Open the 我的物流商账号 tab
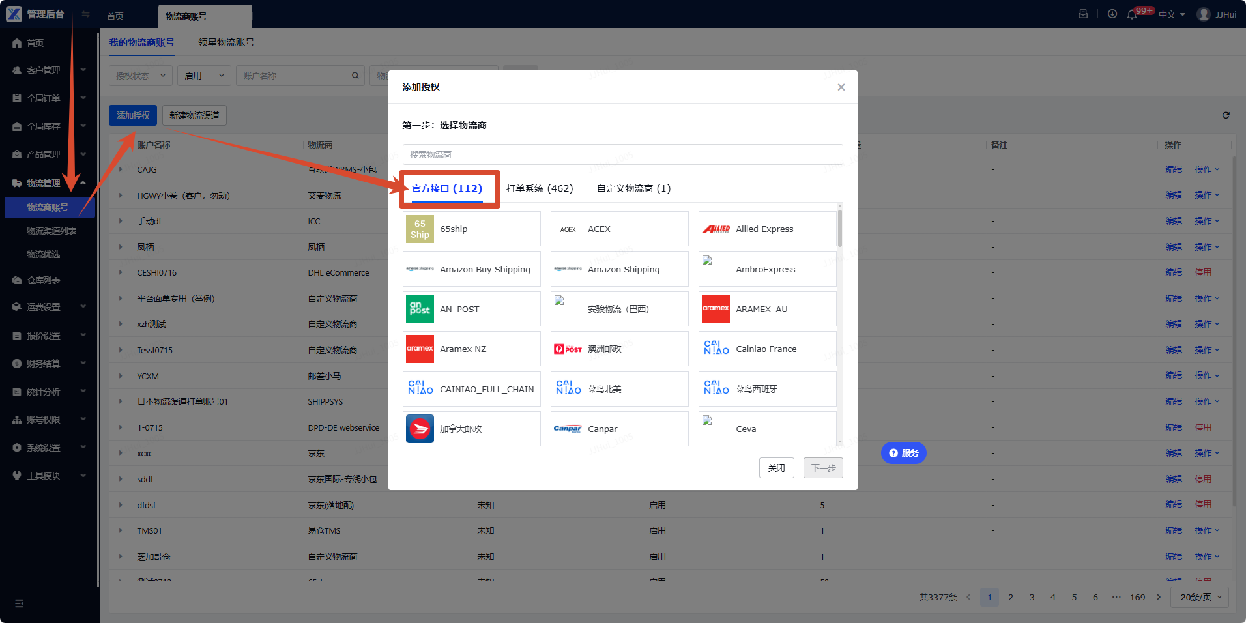The width and height of the screenshot is (1246, 623). point(141,42)
